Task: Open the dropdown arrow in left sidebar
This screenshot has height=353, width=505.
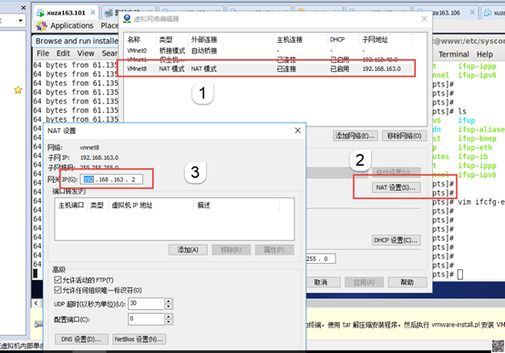Action: click(20, 21)
